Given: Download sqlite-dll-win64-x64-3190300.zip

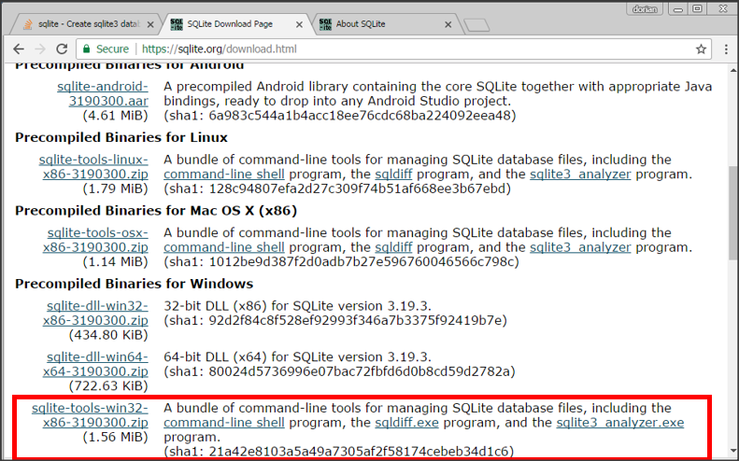Looking at the screenshot, I should pyautogui.click(x=95, y=364).
